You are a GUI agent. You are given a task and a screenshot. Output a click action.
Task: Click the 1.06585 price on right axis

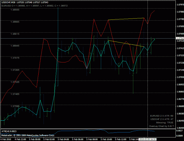180,114
